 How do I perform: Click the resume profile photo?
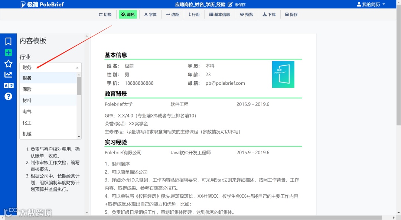pyautogui.click(x=283, y=74)
